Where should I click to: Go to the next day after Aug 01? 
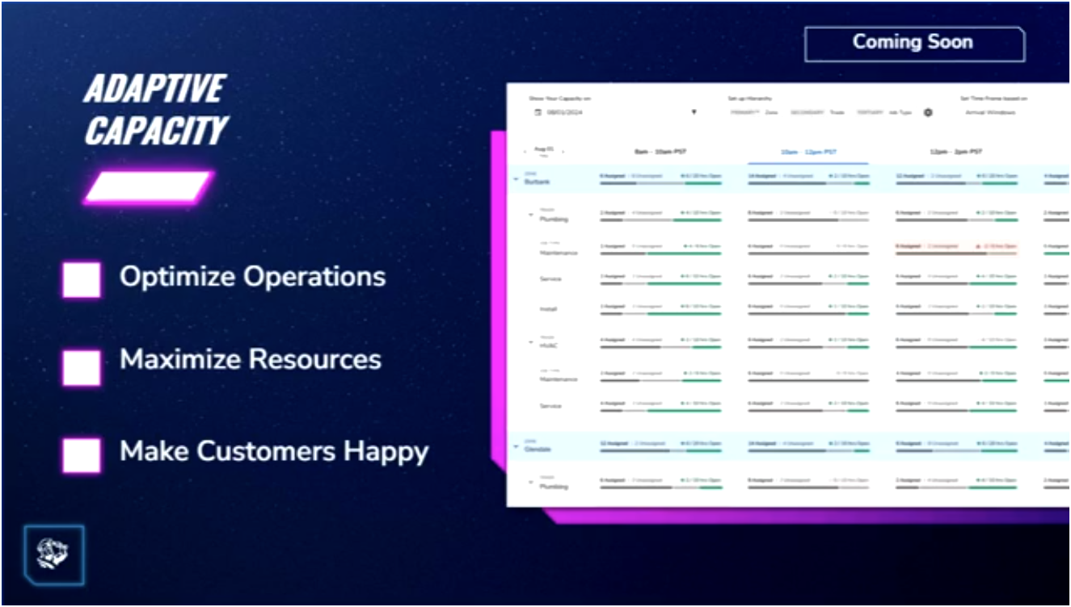pyautogui.click(x=563, y=151)
